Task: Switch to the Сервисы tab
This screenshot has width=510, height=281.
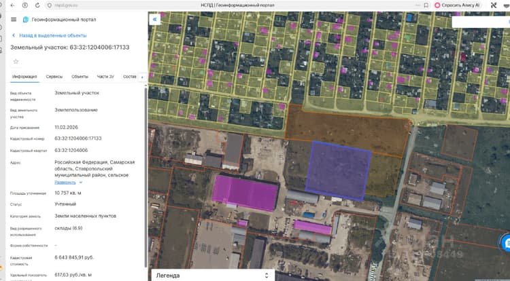Action: (x=54, y=77)
